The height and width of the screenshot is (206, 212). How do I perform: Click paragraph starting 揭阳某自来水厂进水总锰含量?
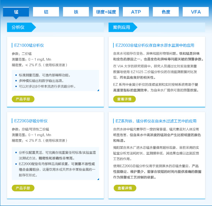pyautogui.click(x=156, y=153)
